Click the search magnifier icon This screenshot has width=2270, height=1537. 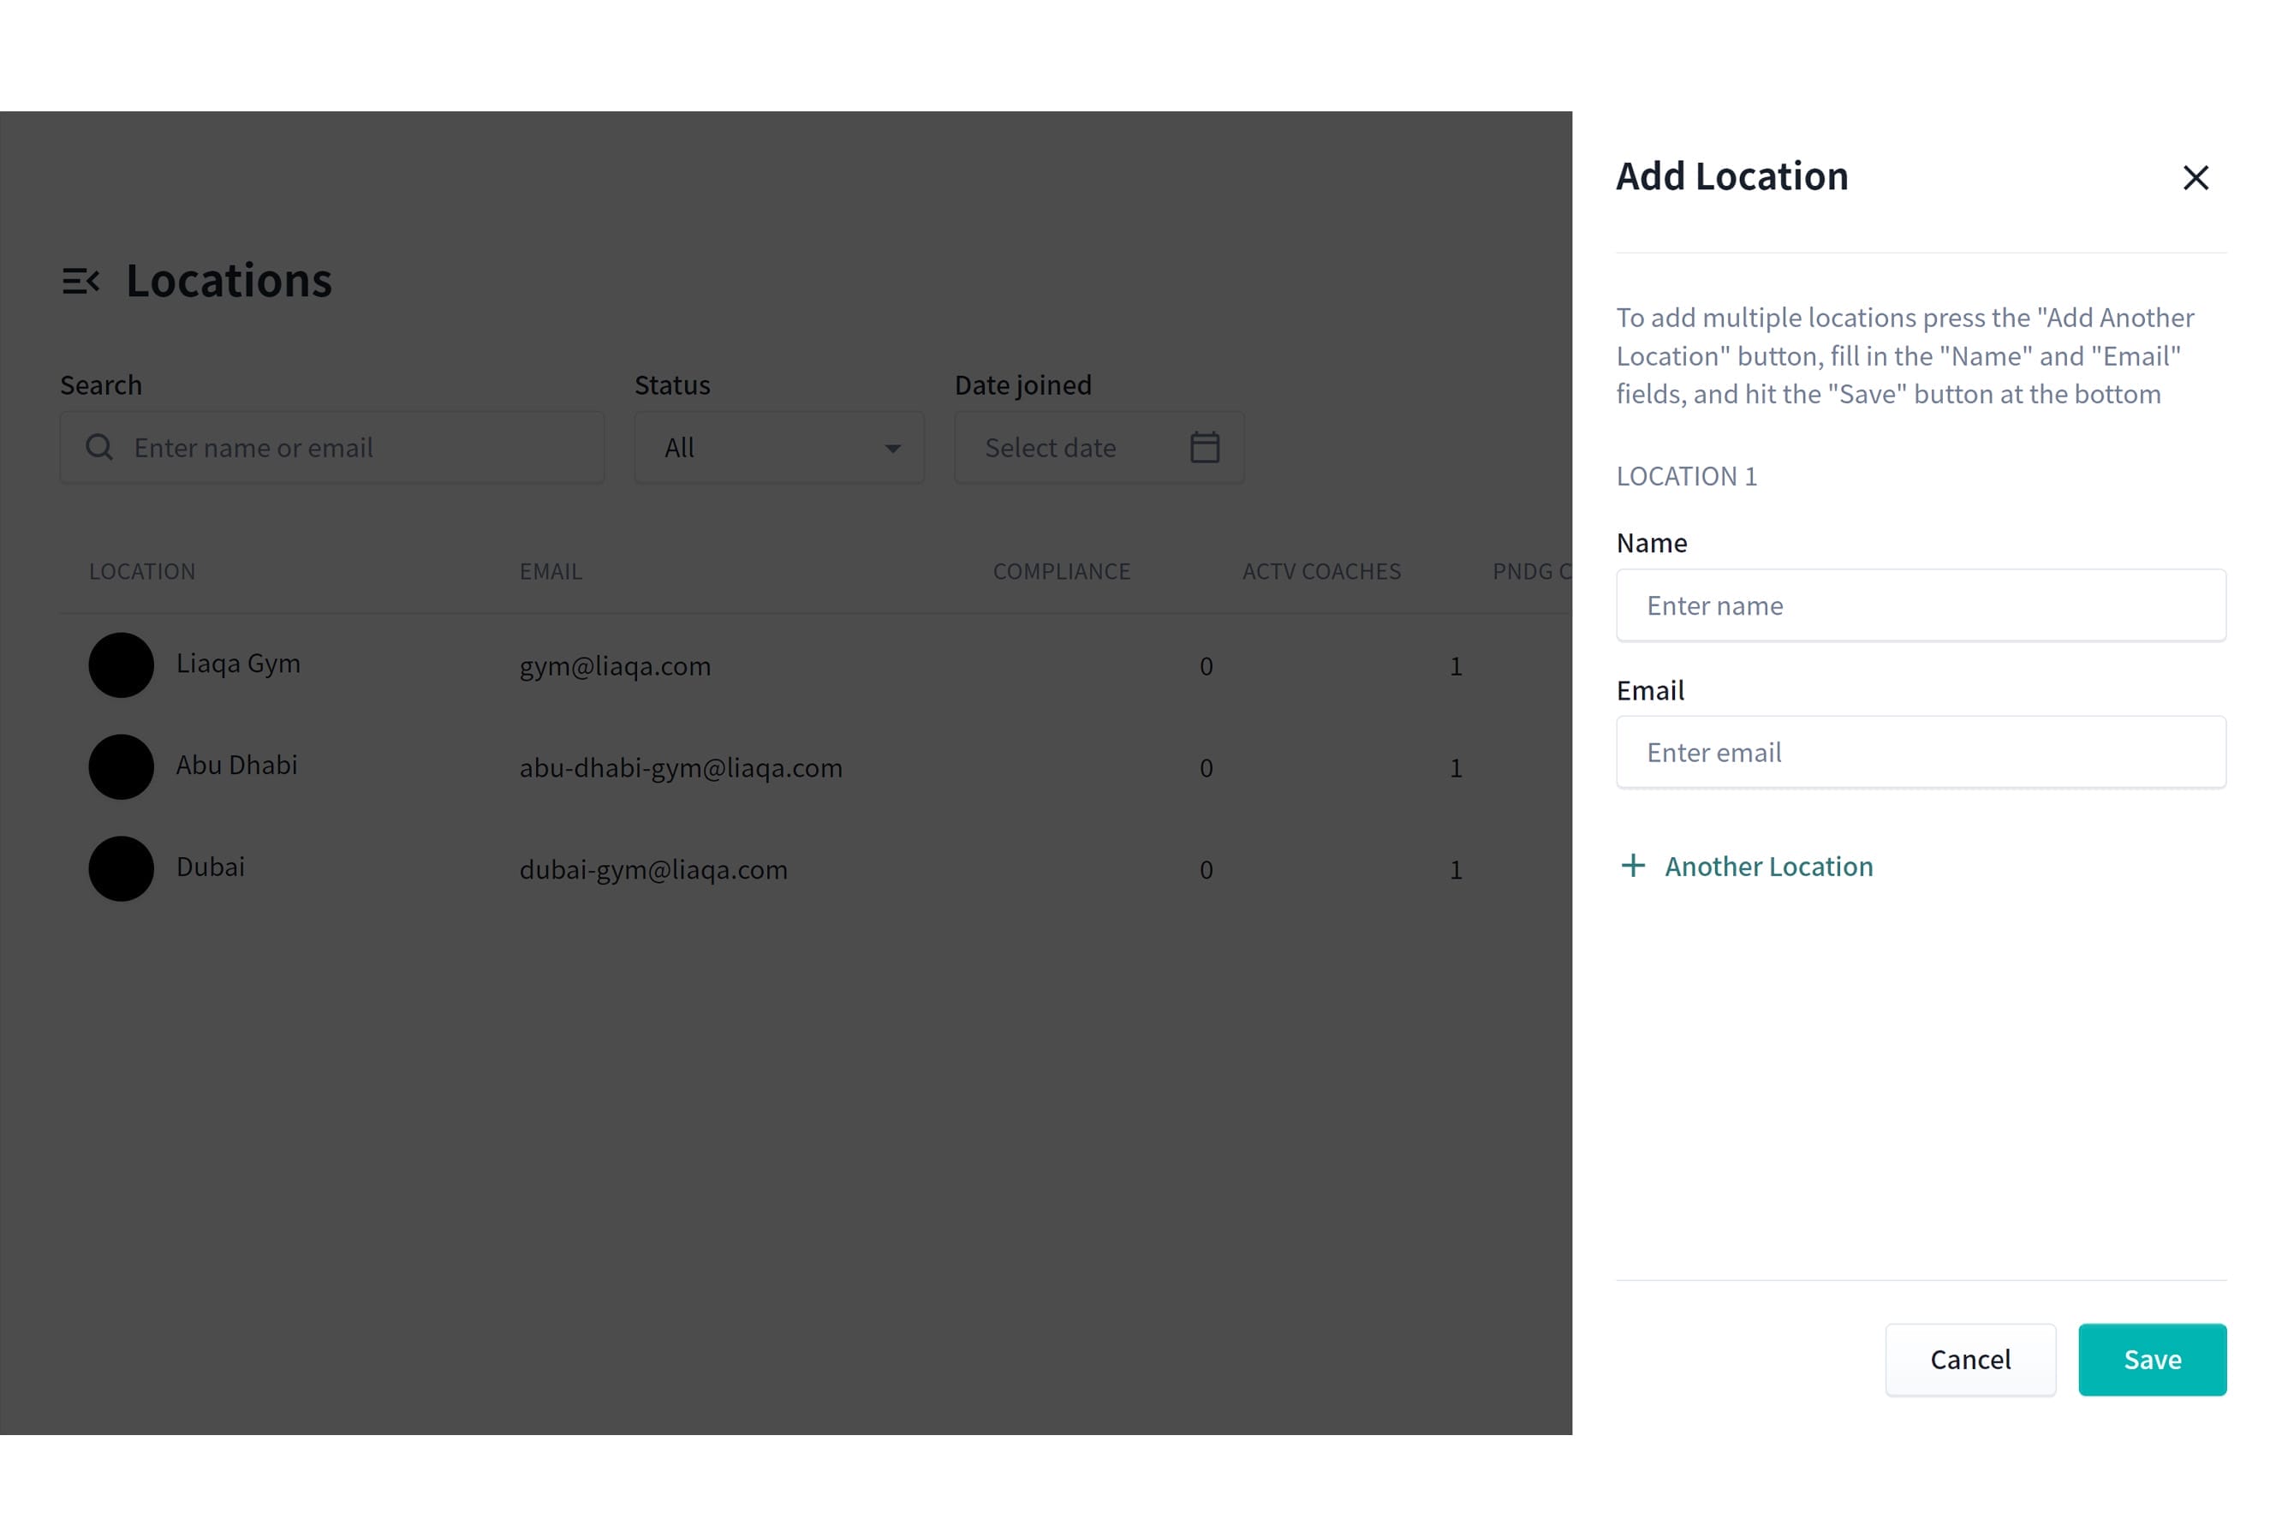(x=98, y=447)
